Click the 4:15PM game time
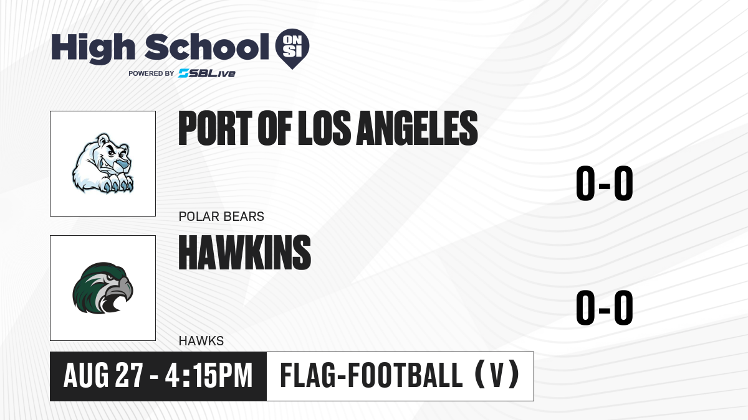The image size is (748, 420). click(209, 376)
